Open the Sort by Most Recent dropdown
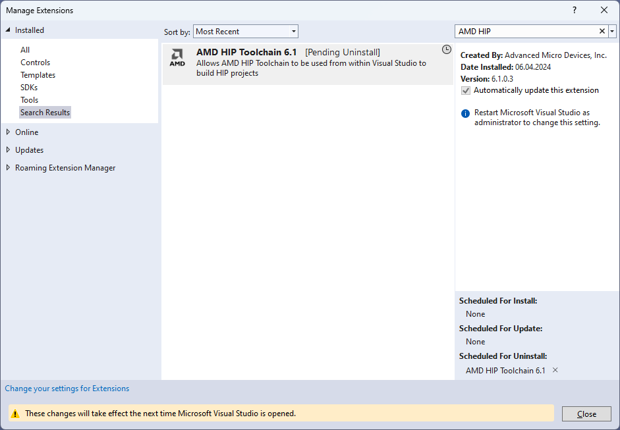Viewport: 620px width, 430px height. [246, 32]
